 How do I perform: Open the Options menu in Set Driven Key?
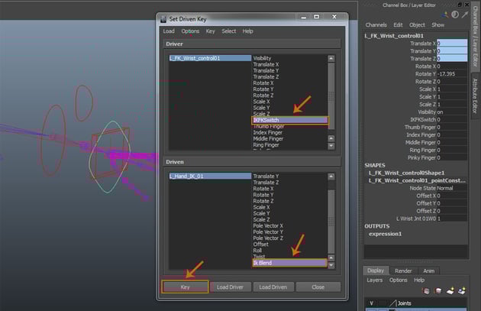click(190, 31)
